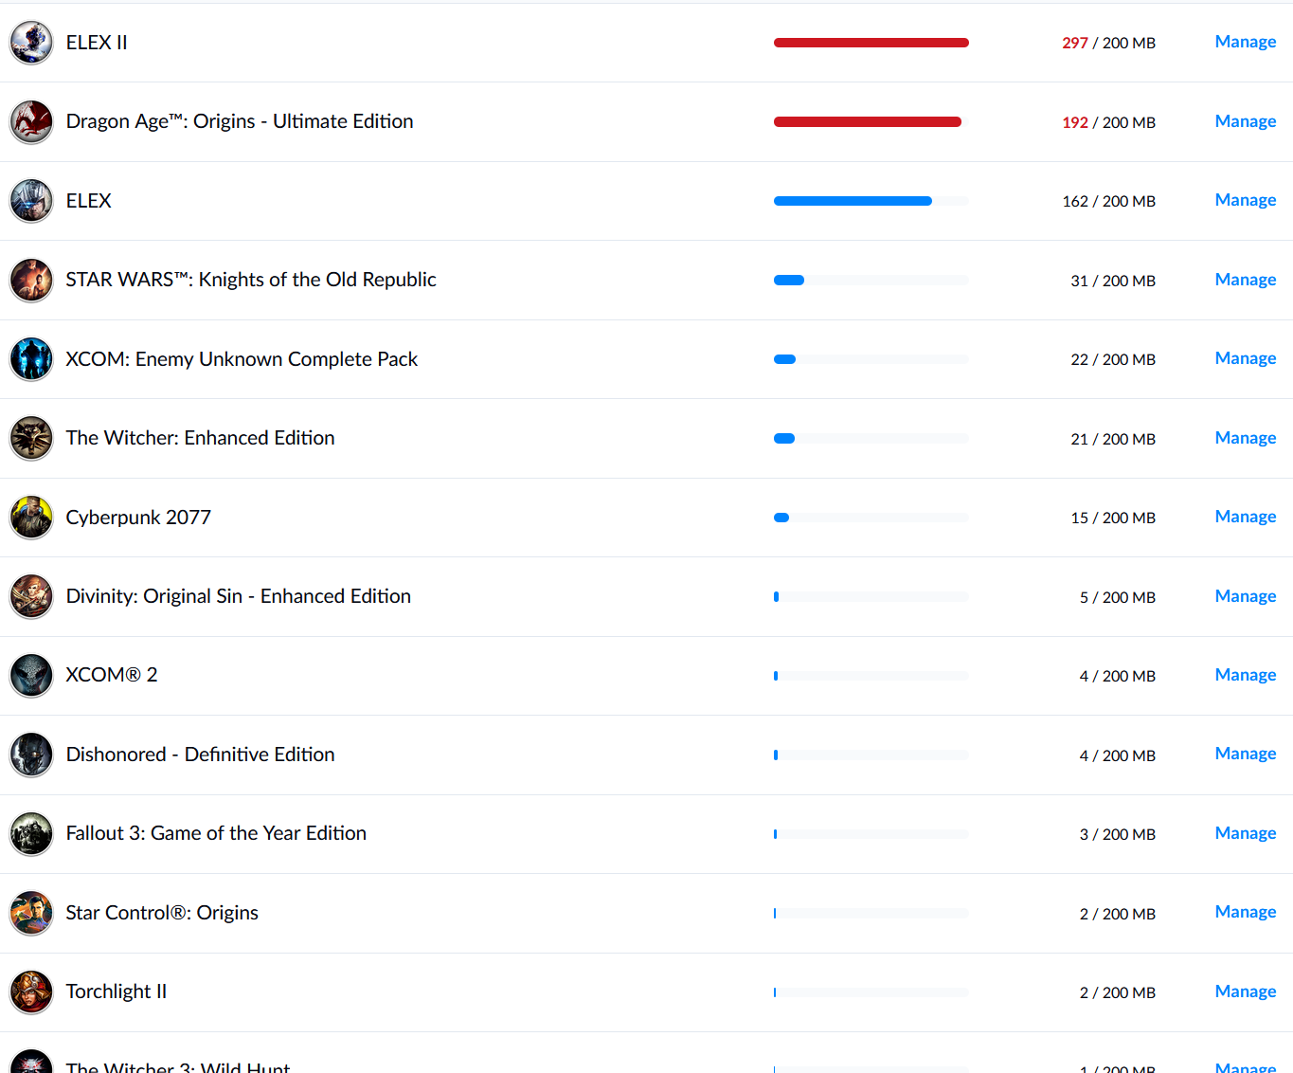
Task: Select the XCOM® 2 title
Action: pos(112,675)
